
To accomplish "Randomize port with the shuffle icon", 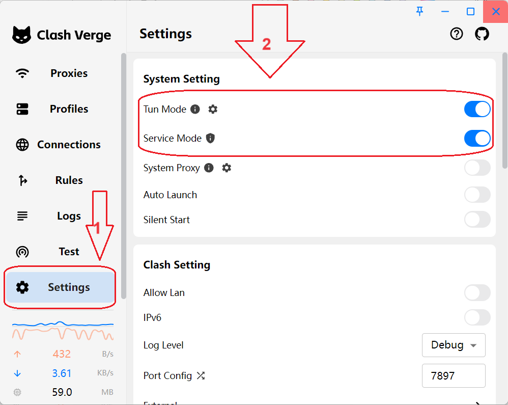I will pos(201,376).
